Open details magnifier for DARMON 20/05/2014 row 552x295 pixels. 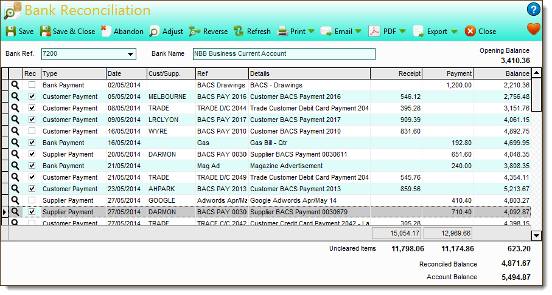point(15,154)
